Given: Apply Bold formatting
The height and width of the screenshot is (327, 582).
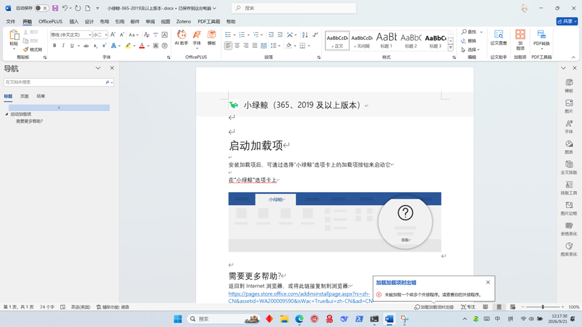Looking at the screenshot, I should pos(54,46).
